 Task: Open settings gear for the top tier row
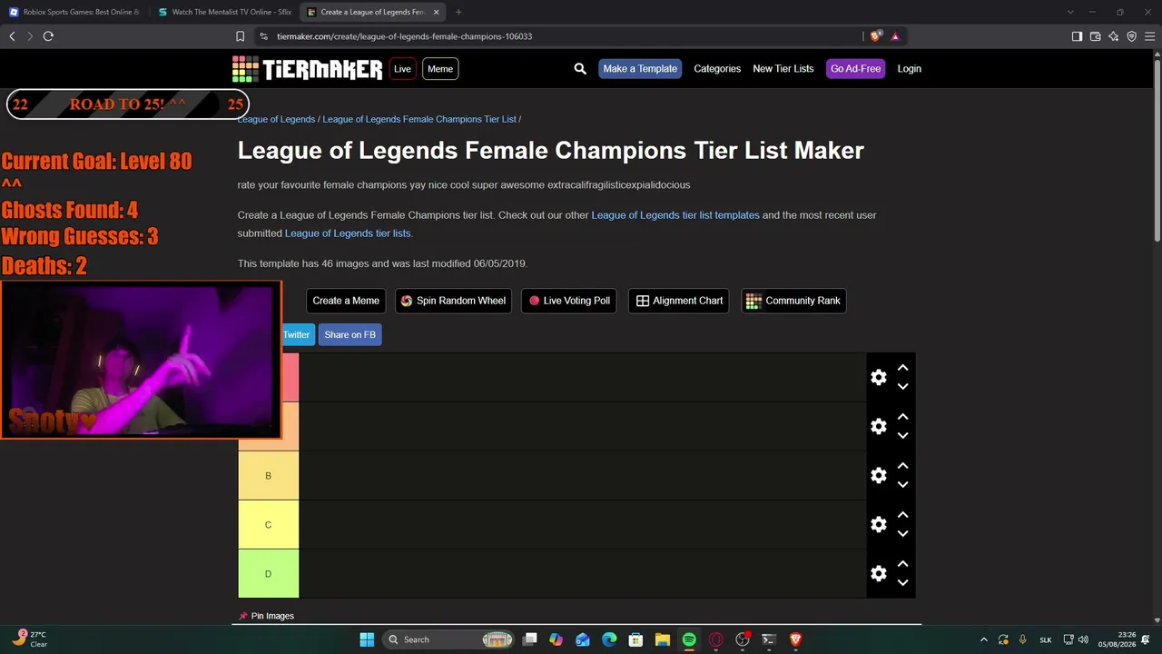click(878, 377)
